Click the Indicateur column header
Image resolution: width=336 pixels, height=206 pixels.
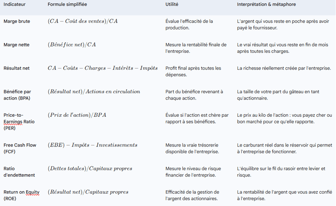click(14, 5)
